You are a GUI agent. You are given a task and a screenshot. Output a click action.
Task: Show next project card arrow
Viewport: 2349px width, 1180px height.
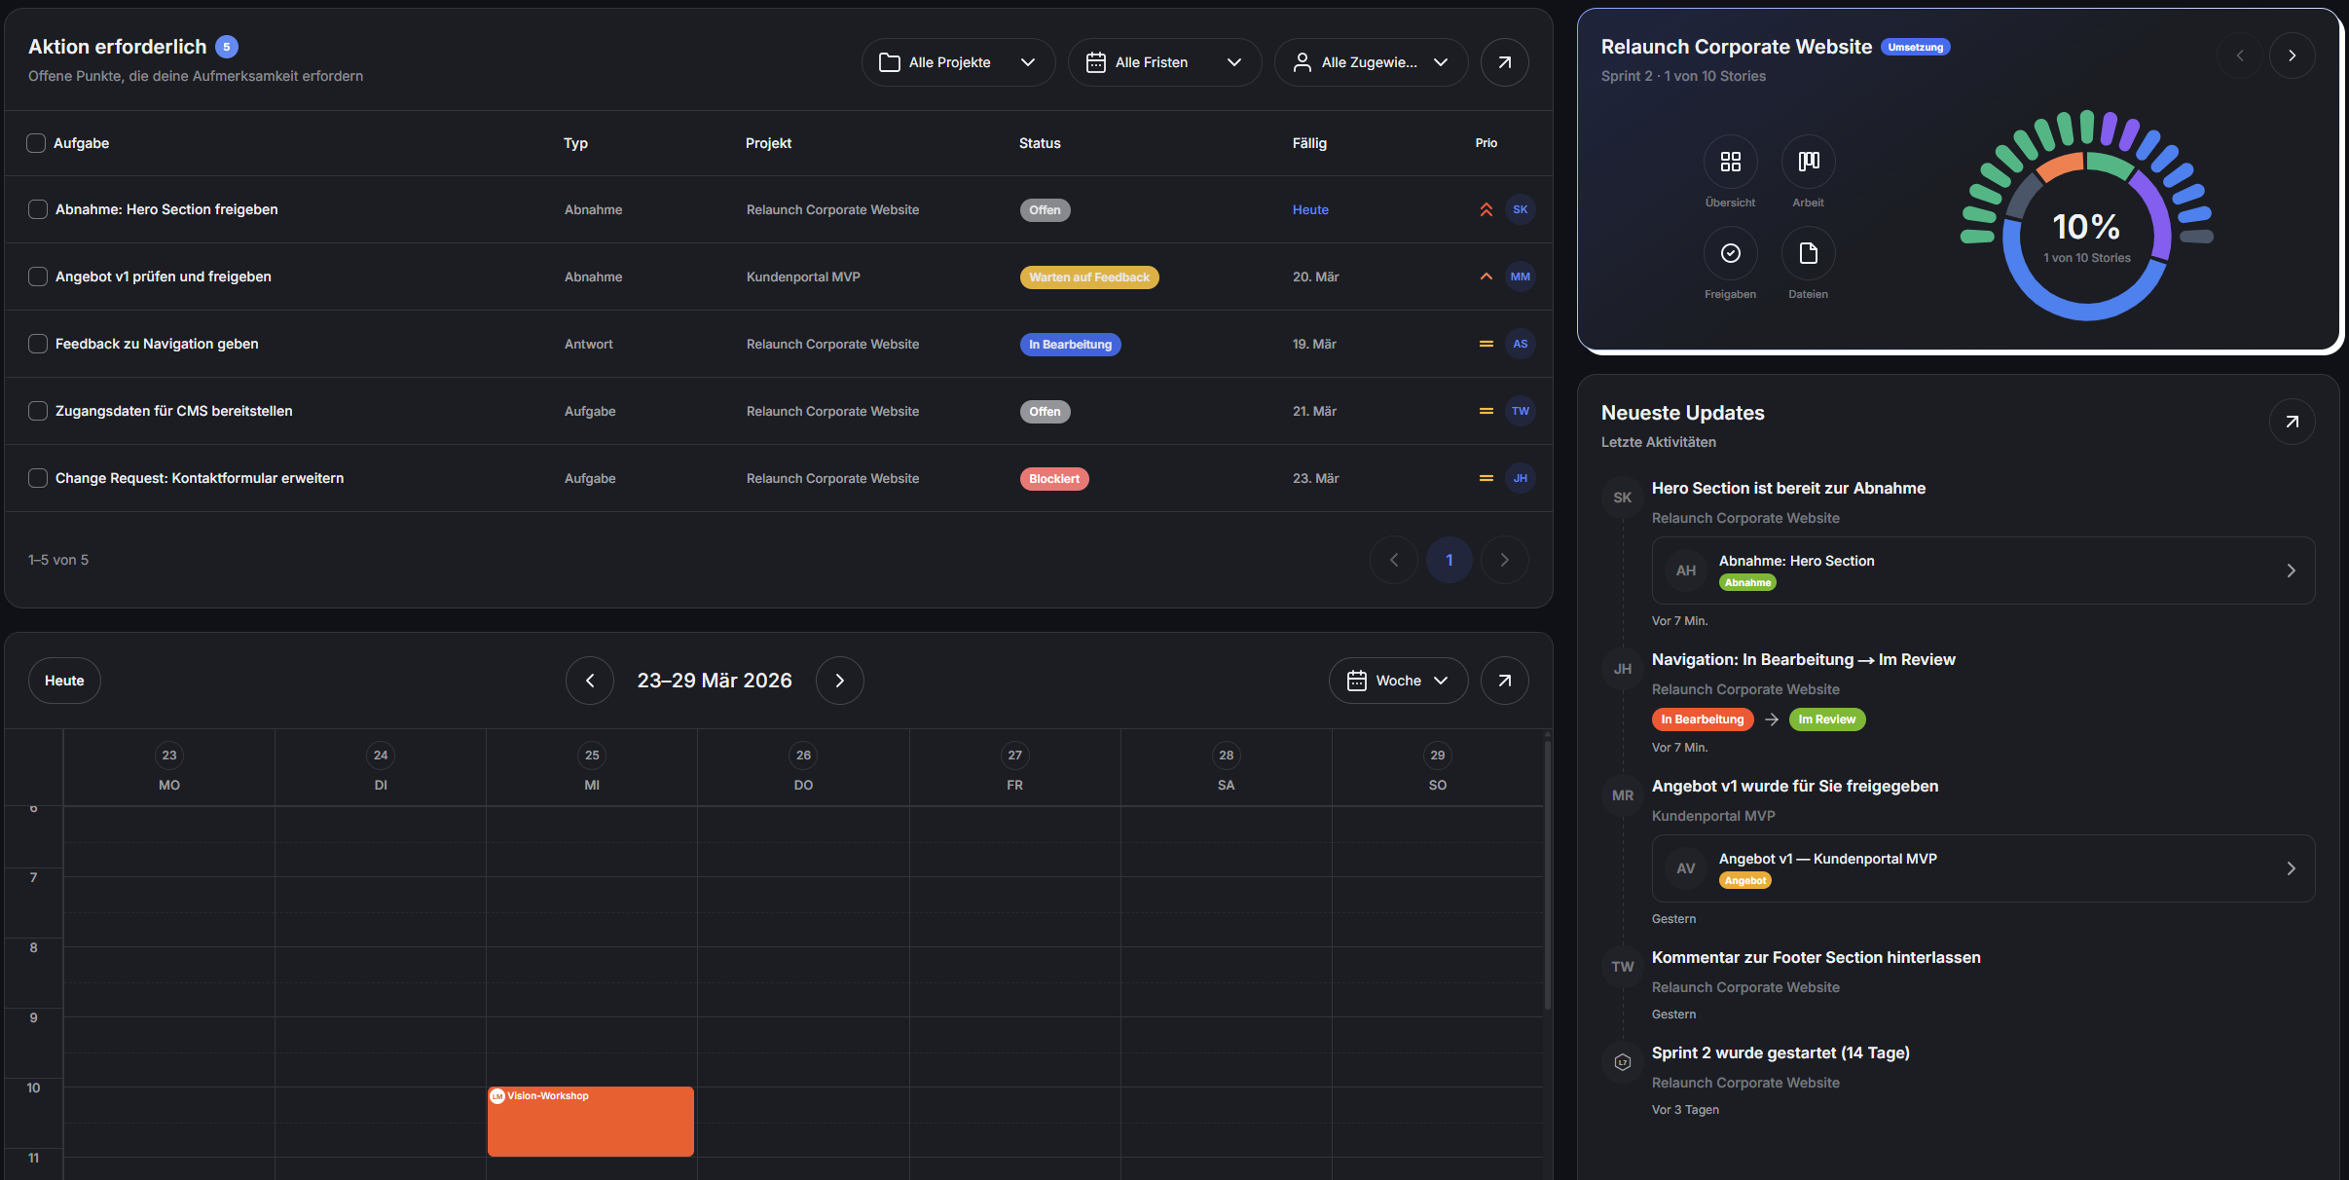(2292, 55)
